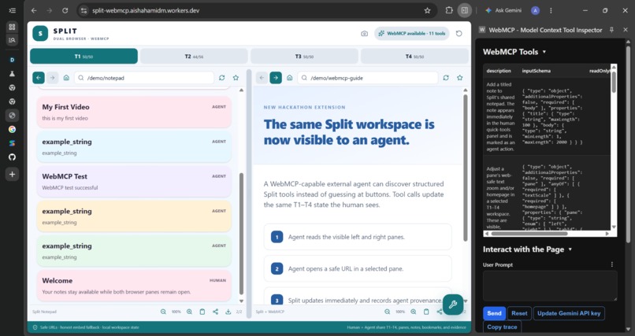Go back in the right pane
The height and width of the screenshot is (336, 635).
pyautogui.click(x=262, y=78)
